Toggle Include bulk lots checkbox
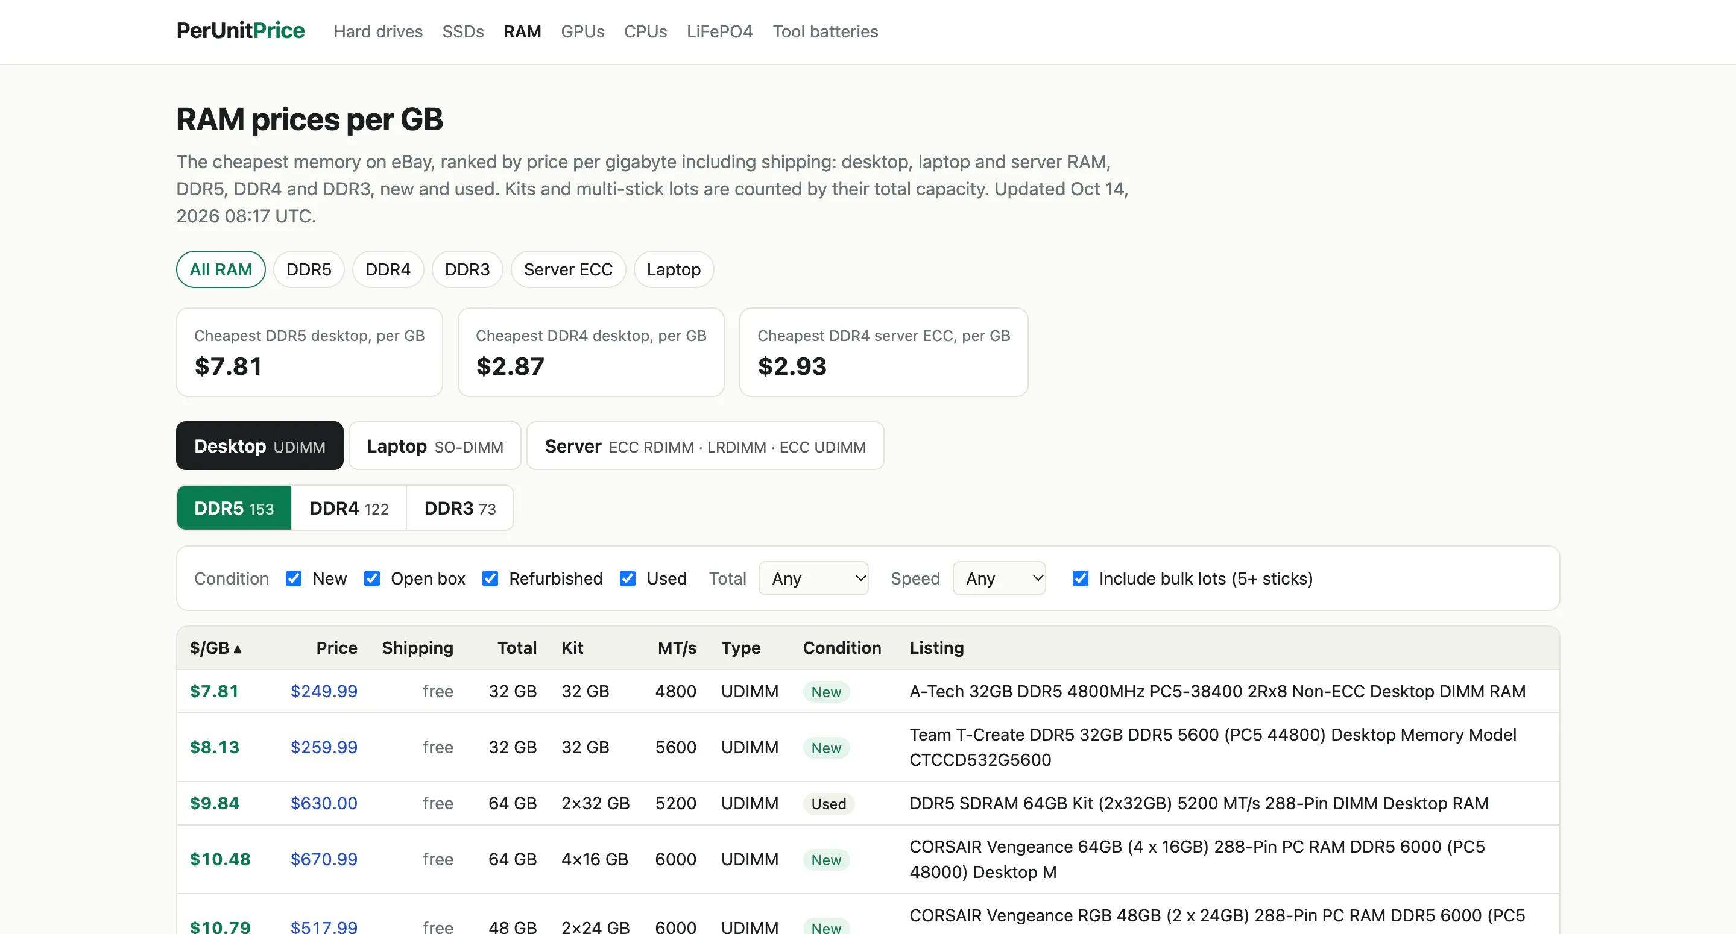 [x=1081, y=578]
